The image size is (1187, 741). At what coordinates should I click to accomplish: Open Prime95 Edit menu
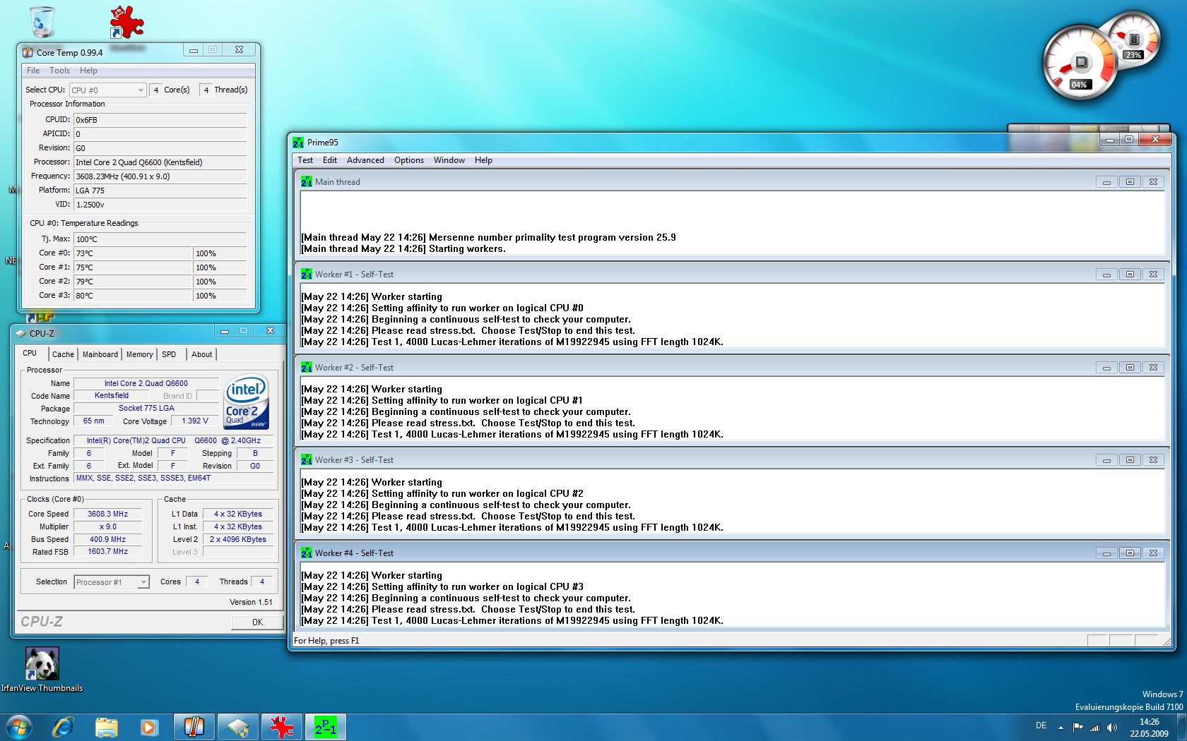[330, 160]
